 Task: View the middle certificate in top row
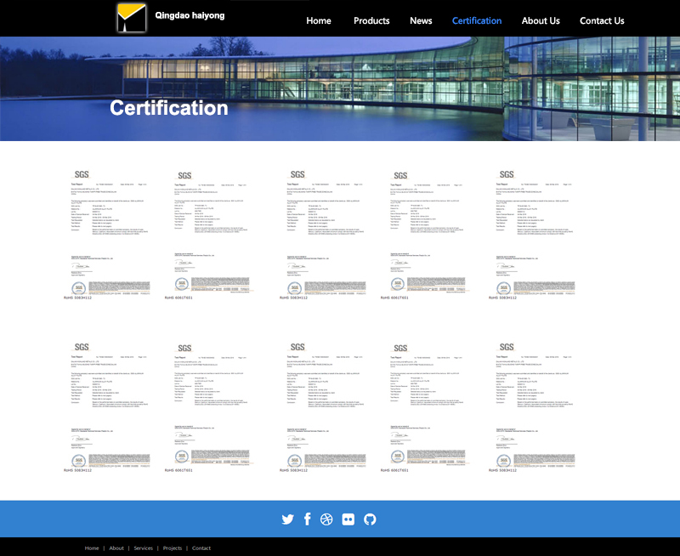324,234
